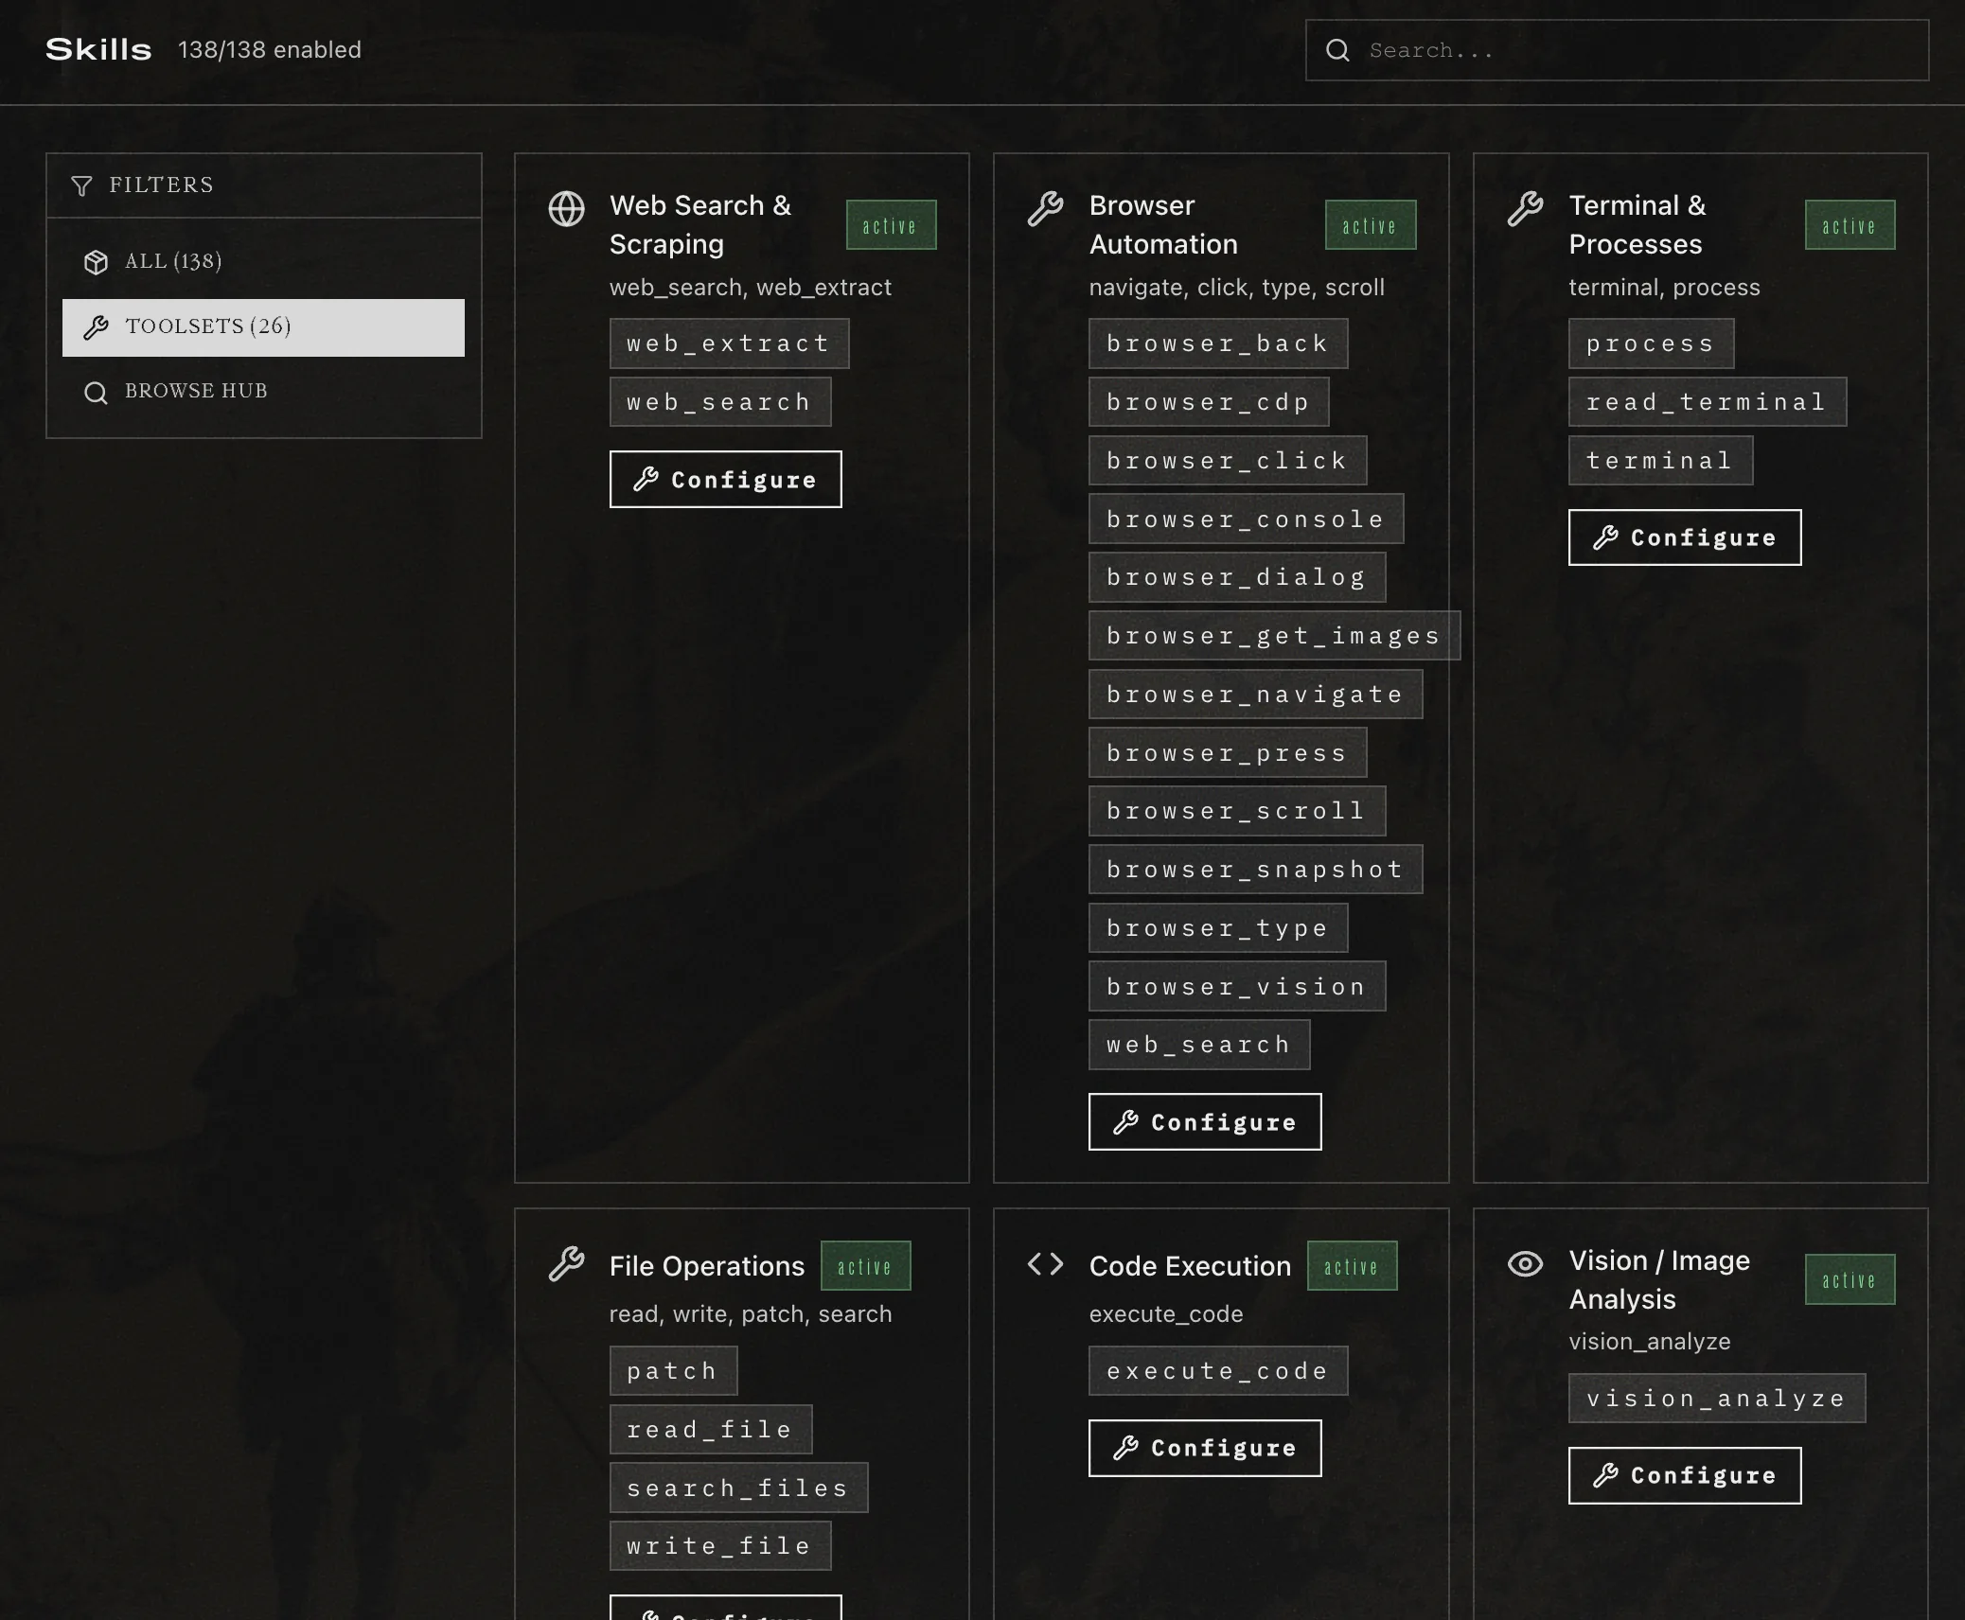This screenshot has width=1965, height=1620.
Task: Click the globe icon on Web Search card
Action: 566,209
